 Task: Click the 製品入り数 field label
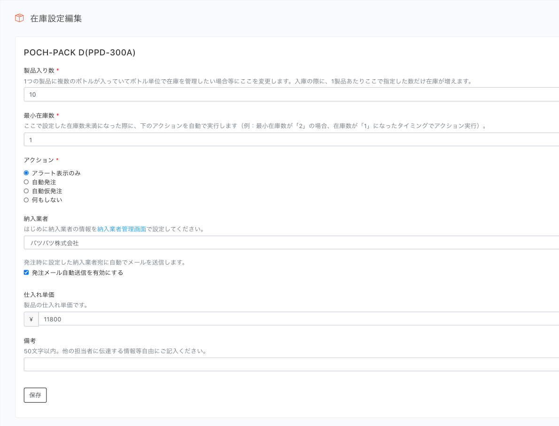(x=39, y=70)
